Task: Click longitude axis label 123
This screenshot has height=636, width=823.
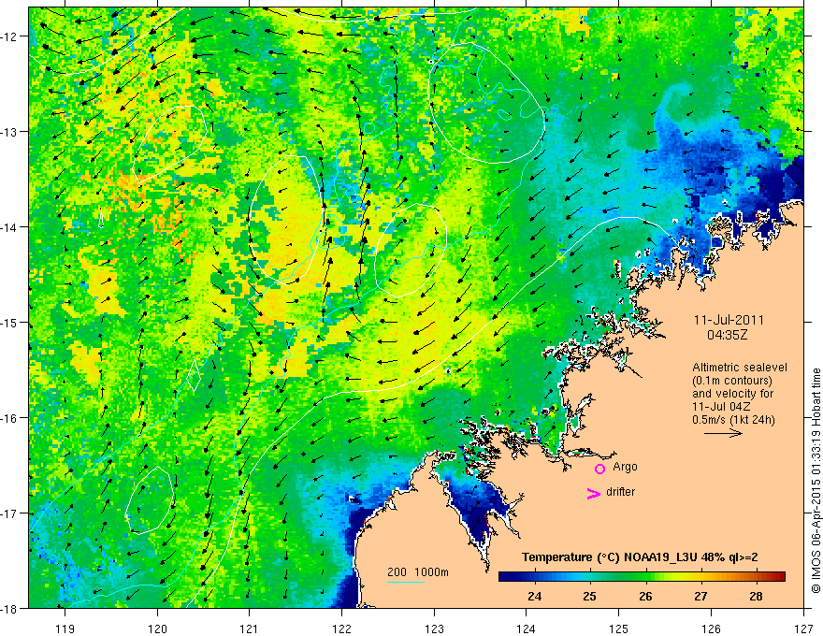Action: click(434, 629)
